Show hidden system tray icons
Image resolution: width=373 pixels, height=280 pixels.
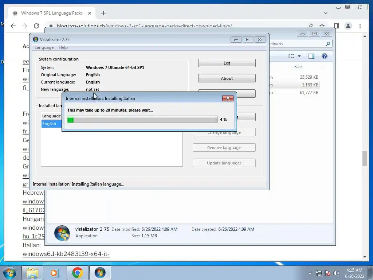click(310, 273)
